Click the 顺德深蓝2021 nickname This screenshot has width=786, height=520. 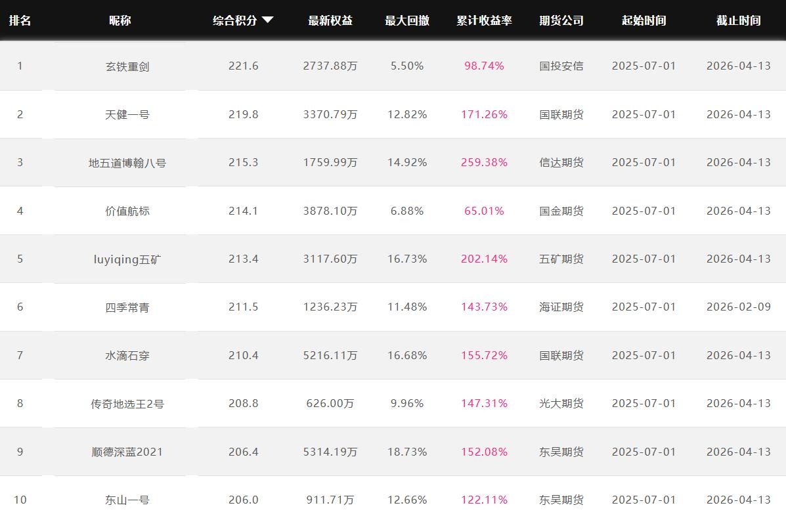point(127,452)
